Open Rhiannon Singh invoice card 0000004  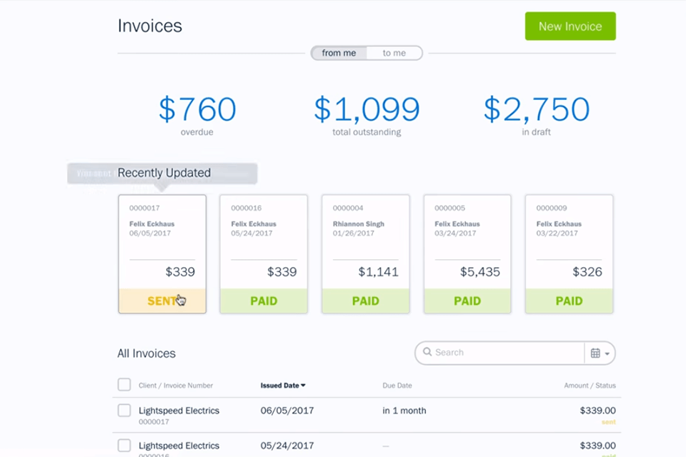366,253
